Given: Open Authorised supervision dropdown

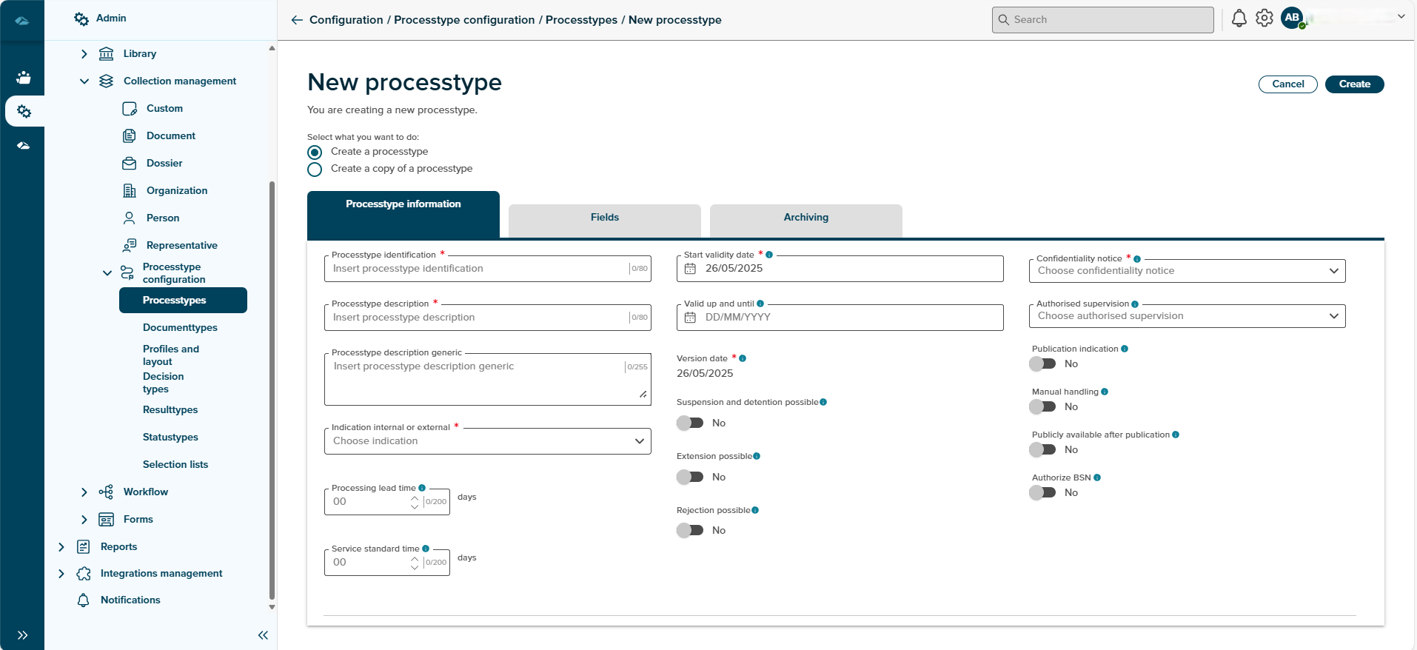Looking at the screenshot, I should 1187,316.
